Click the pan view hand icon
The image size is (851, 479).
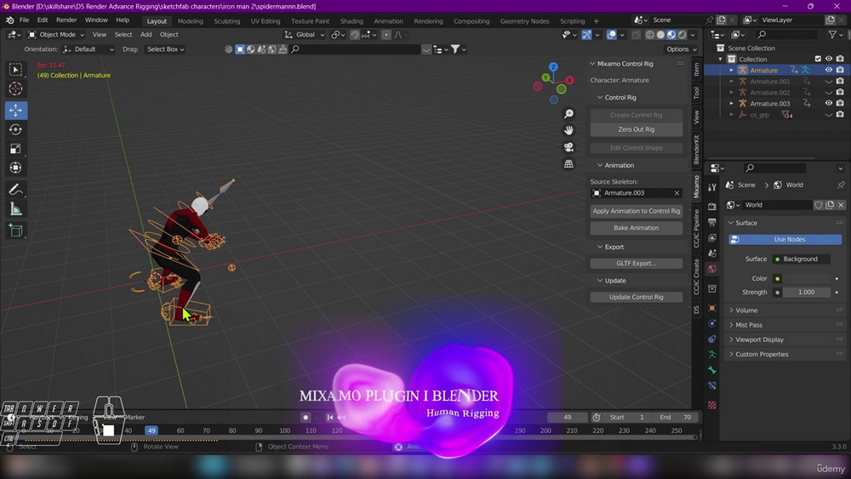[568, 130]
